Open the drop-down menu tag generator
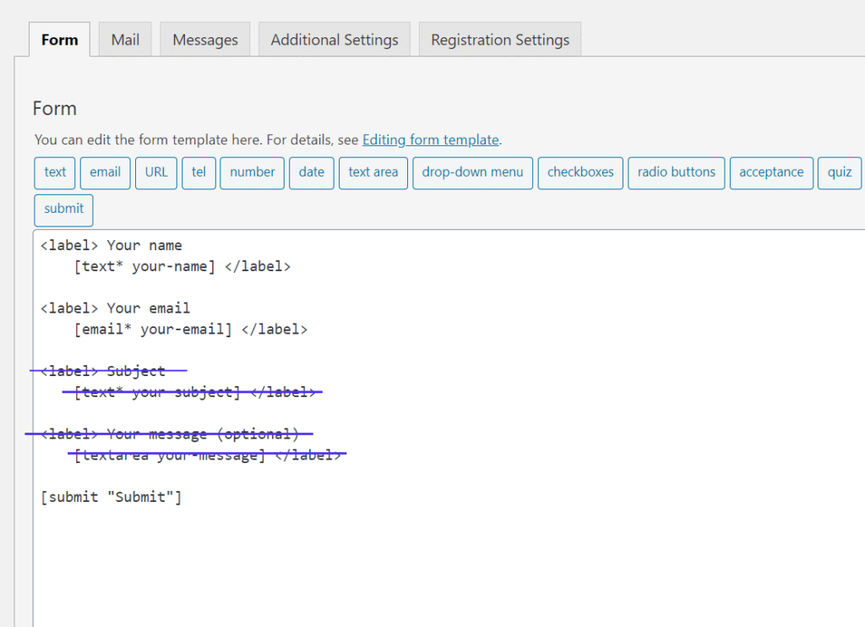The width and height of the screenshot is (865, 627). [x=473, y=172]
